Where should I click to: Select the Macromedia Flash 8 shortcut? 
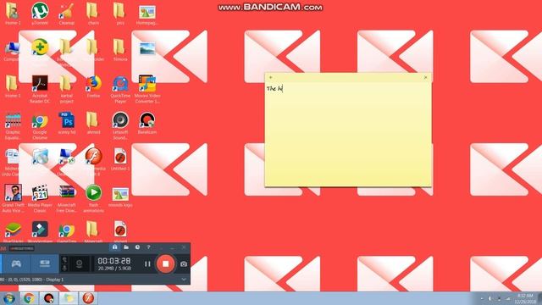(x=93, y=162)
